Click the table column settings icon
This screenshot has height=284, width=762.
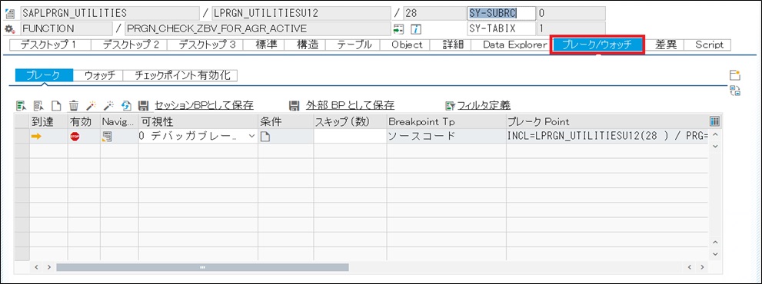tap(715, 121)
